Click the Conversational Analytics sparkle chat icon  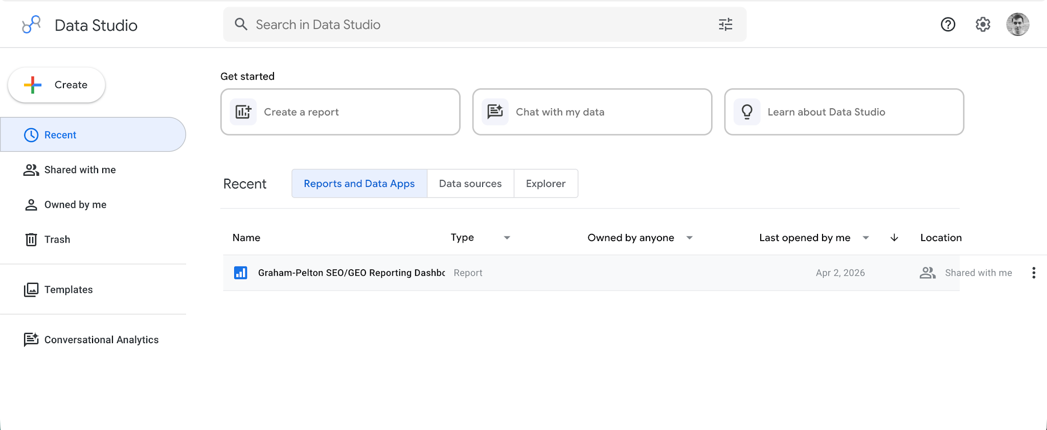click(x=31, y=340)
